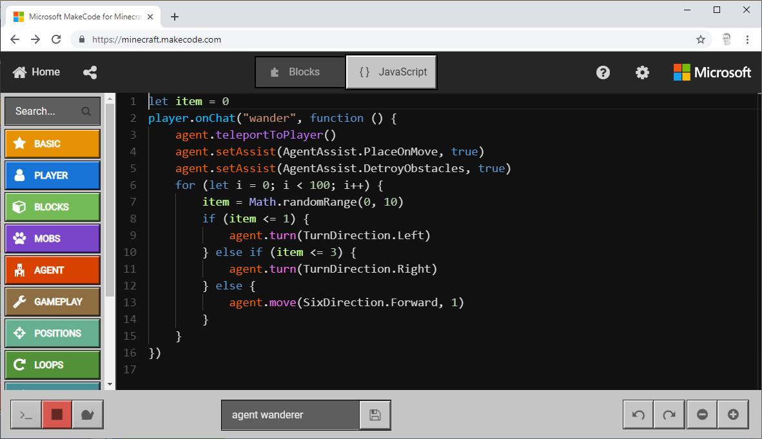Close the MakeCode browser tab

pos(150,17)
